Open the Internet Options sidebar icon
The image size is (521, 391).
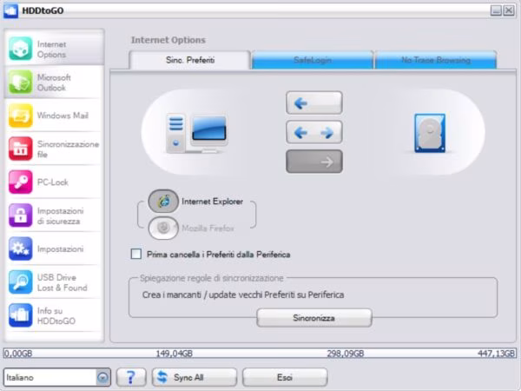tap(20, 49)
